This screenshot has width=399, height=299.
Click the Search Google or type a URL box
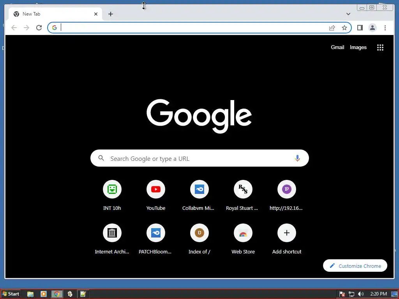199,158
